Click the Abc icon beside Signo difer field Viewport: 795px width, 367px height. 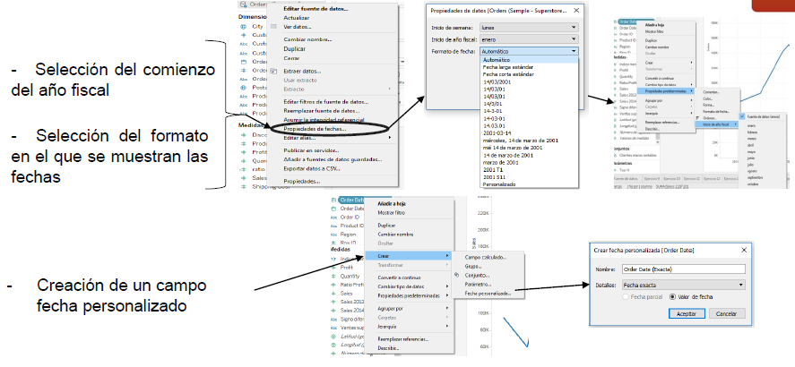[x=333, y=320]
